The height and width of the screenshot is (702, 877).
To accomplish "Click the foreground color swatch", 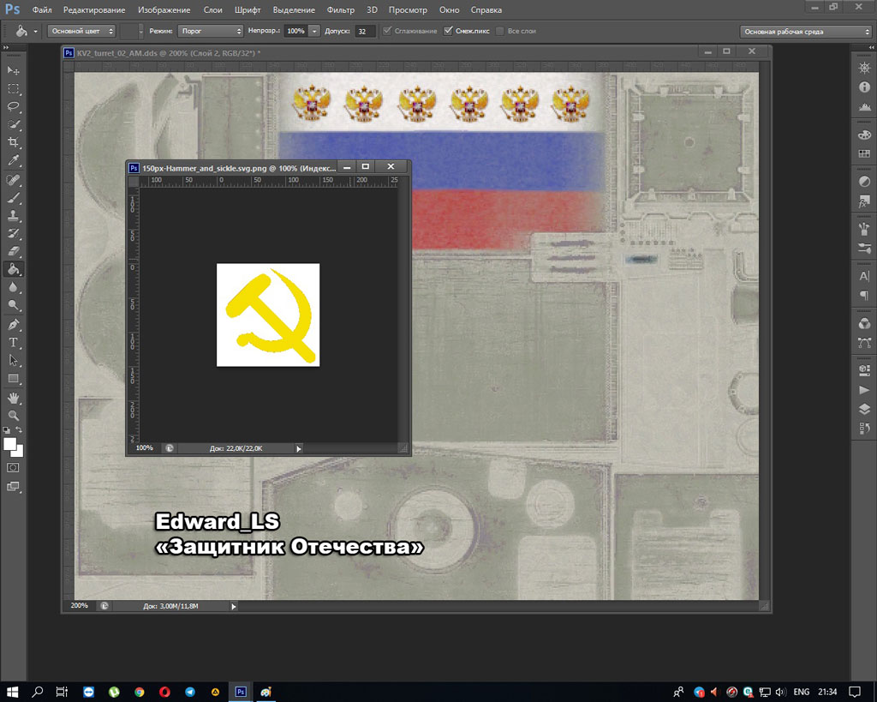I will tap(9, 444).
